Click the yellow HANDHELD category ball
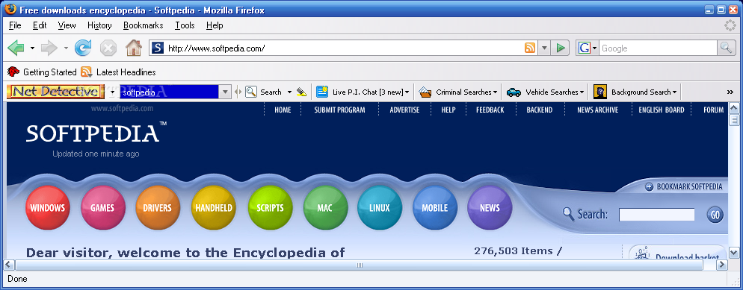Viewport: 743px width, 290px height. pos(214,208)
